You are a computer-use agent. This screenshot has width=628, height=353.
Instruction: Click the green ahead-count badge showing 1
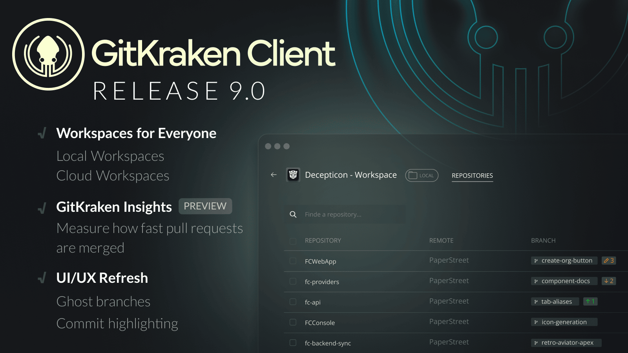590,301
